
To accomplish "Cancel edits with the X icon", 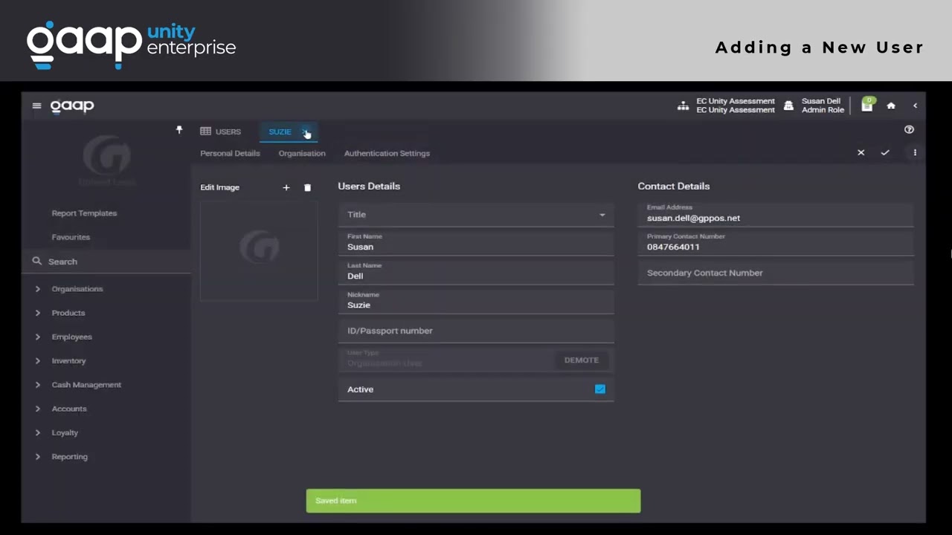I will click(x=861, y=152).
